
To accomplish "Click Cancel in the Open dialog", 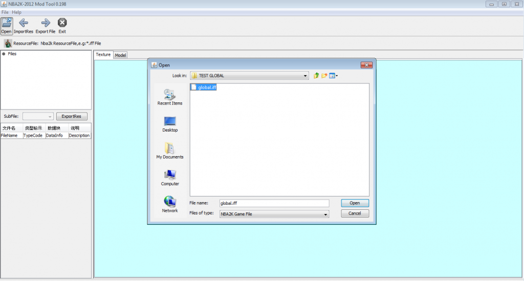I will point(355,213).
